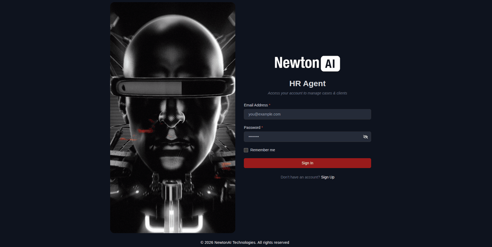Submit with the red Sign In button
The height and width of the screenshot is (247, 492).
pyautogui.click(x=307, y=163)
